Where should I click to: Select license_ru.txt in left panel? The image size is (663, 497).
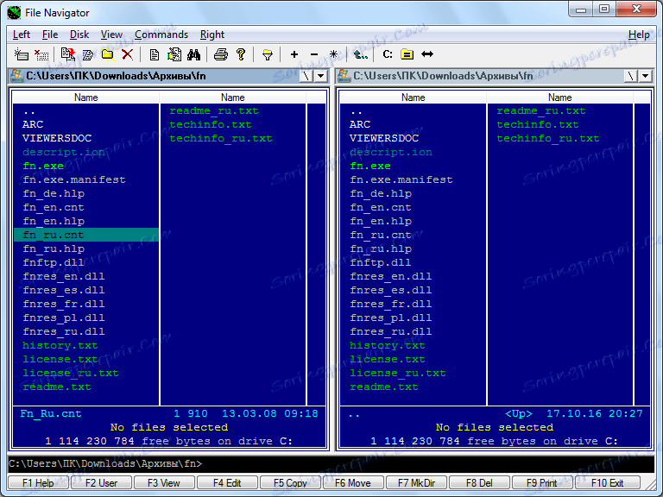[71, 373]
